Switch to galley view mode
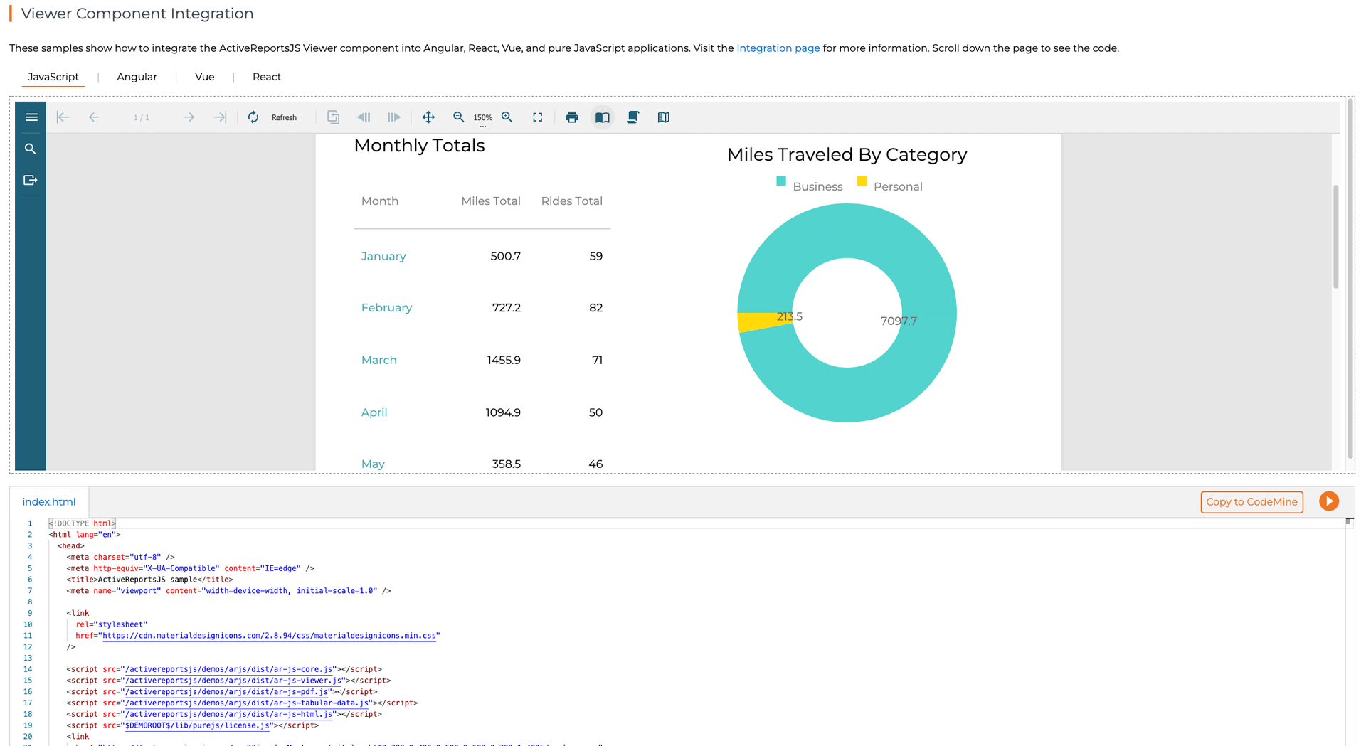 click(x=664, y=117)
